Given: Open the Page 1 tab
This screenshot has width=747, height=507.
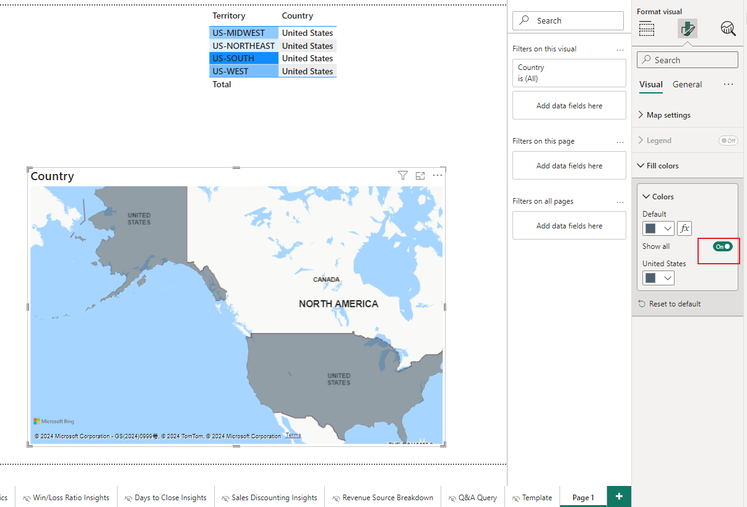Looking at the screenshot, I should pyautogui.click(x=583, y=497).
